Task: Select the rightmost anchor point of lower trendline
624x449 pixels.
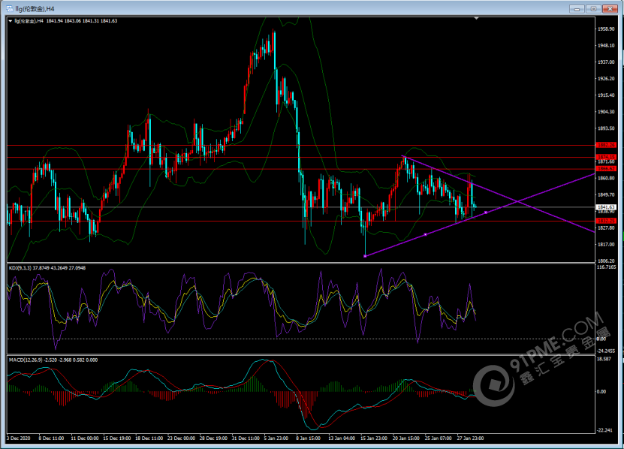Action: (486, 212)
